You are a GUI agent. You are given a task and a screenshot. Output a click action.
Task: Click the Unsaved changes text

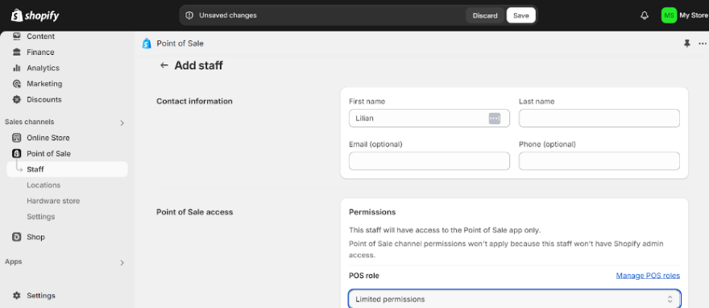[228, 15]
